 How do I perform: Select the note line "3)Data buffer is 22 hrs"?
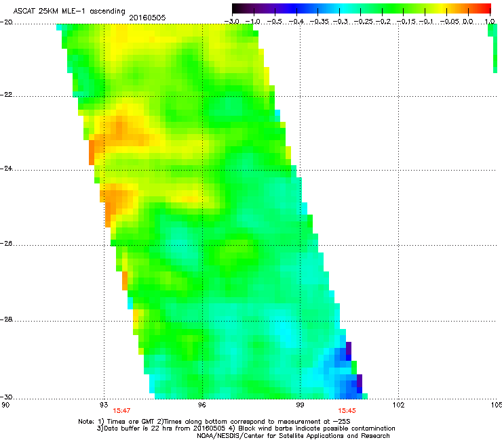coord(246,428)
